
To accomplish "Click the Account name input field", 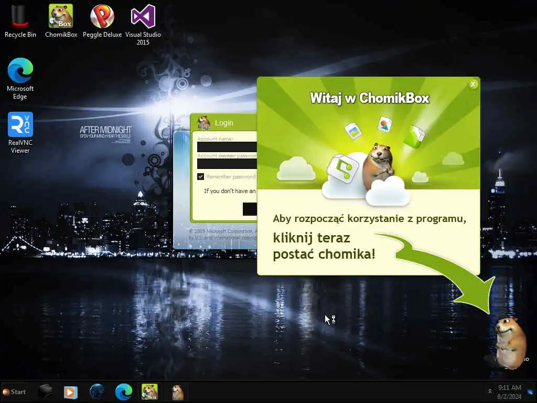I will tap(227, 147).
